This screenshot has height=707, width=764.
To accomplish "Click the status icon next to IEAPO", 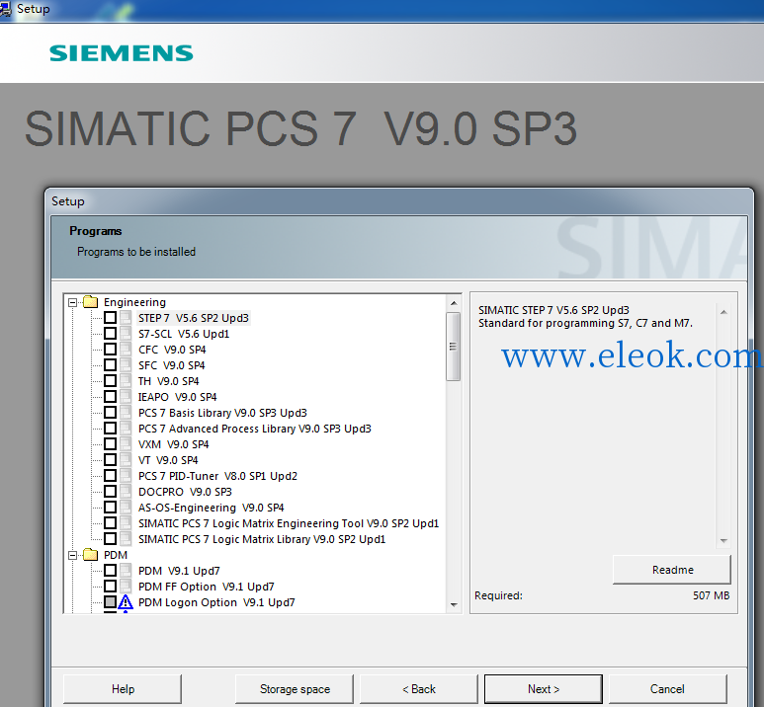I will click(126, 397).
